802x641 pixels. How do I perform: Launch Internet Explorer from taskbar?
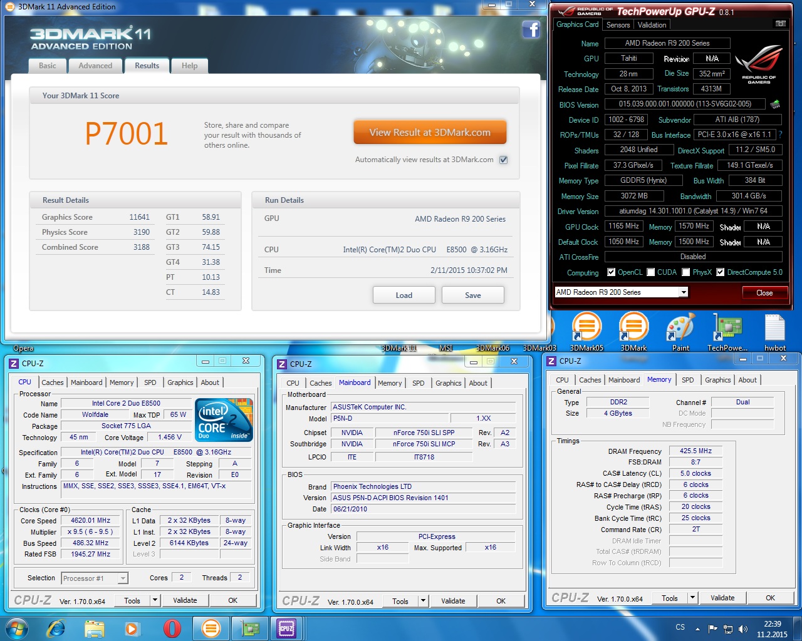pyautogui.click(x=56, y=628)
